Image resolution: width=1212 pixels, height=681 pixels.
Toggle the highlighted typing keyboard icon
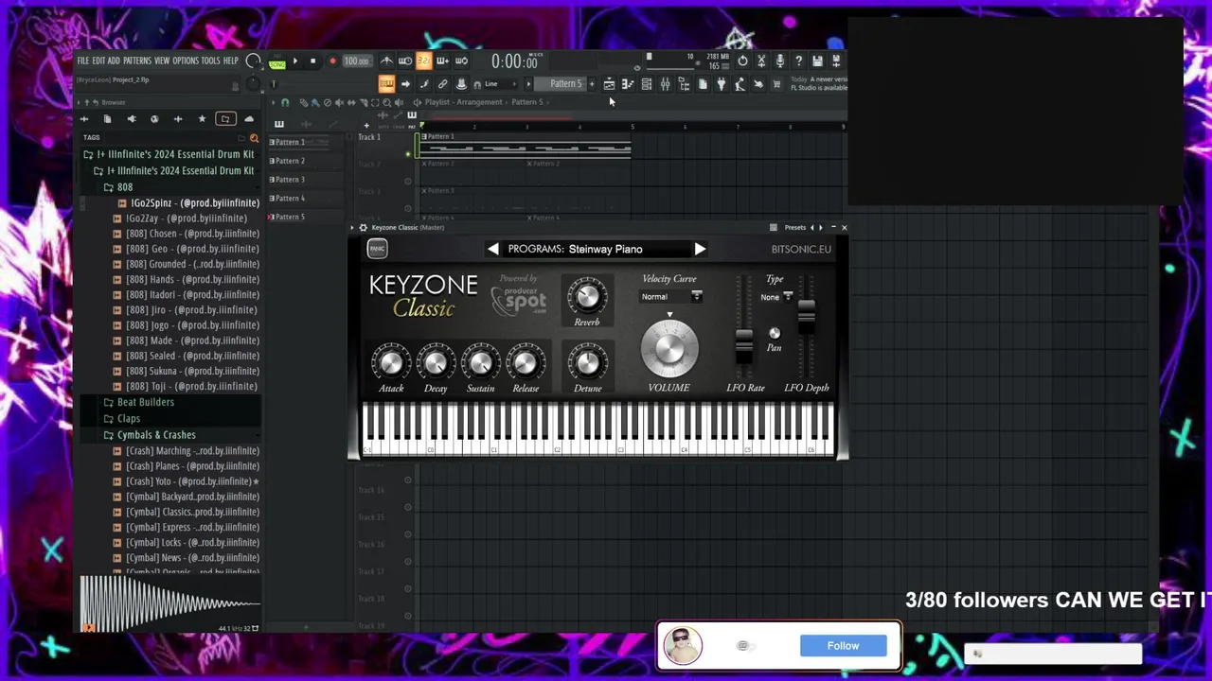click(386, 84)
